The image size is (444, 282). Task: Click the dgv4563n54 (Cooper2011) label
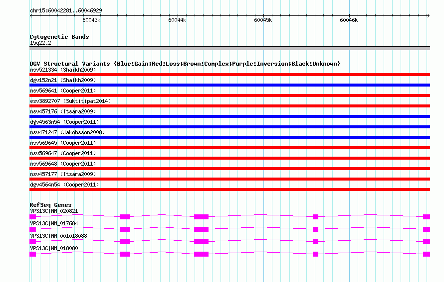(x=64, y=122)
